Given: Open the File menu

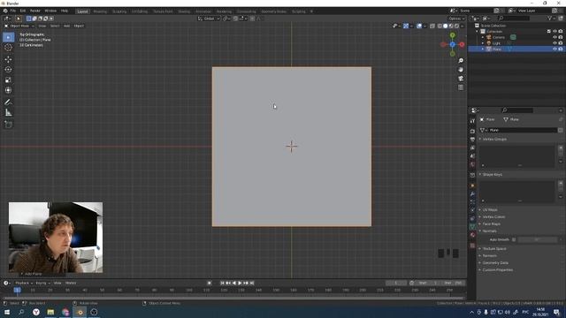Looking at the screenshot, I should 13,11.
